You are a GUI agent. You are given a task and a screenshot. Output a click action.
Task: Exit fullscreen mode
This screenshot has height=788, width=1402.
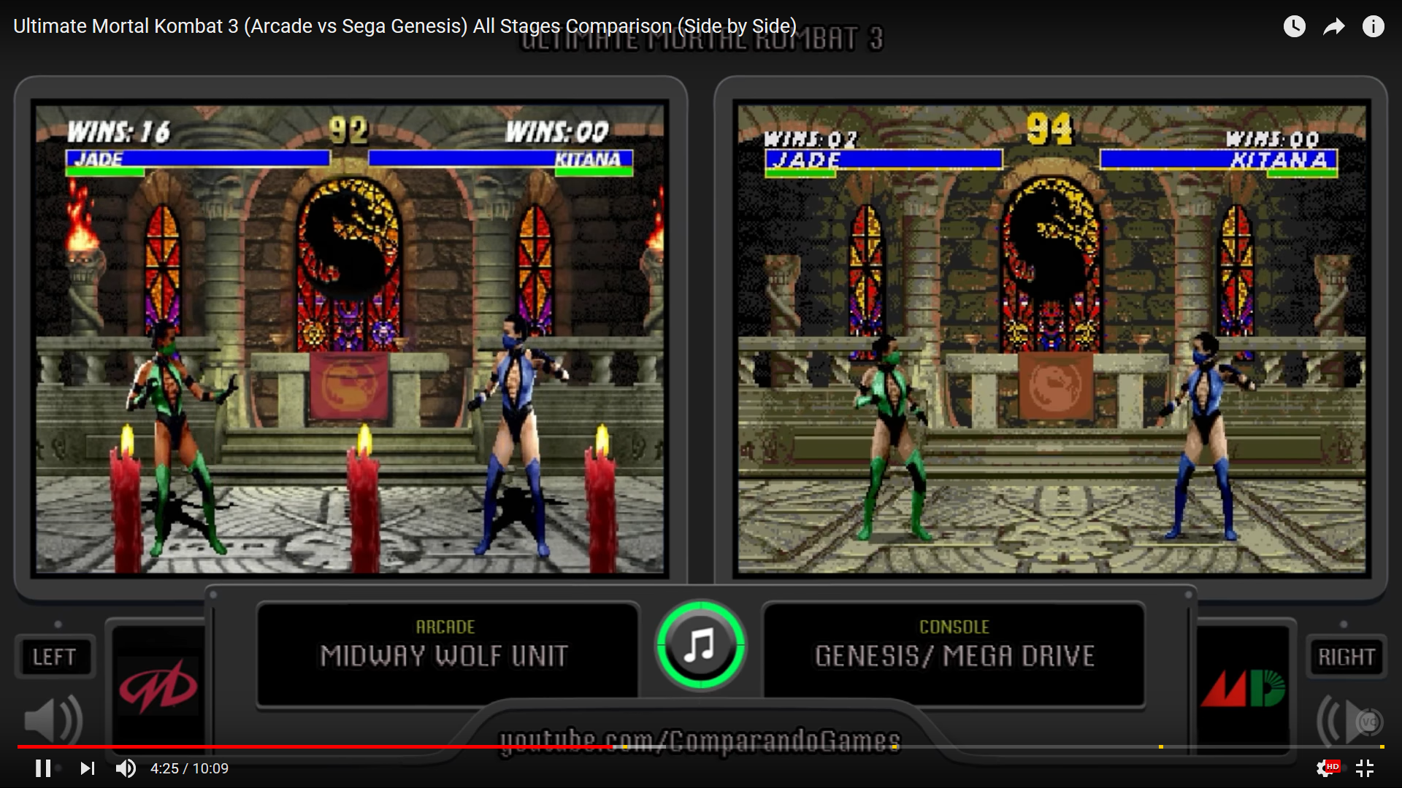1365,768
